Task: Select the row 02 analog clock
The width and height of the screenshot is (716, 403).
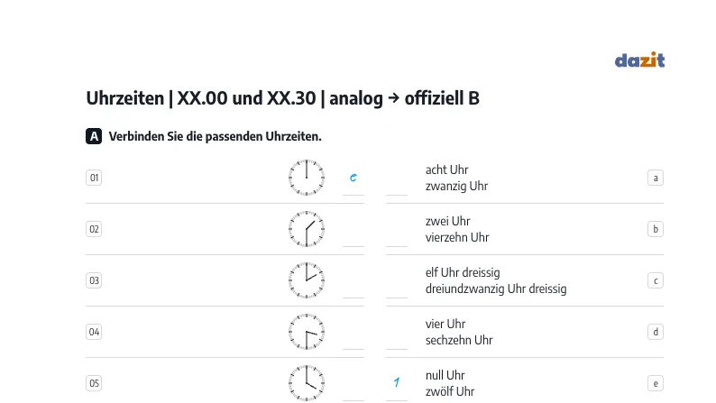Action: [x=307, y=229]
